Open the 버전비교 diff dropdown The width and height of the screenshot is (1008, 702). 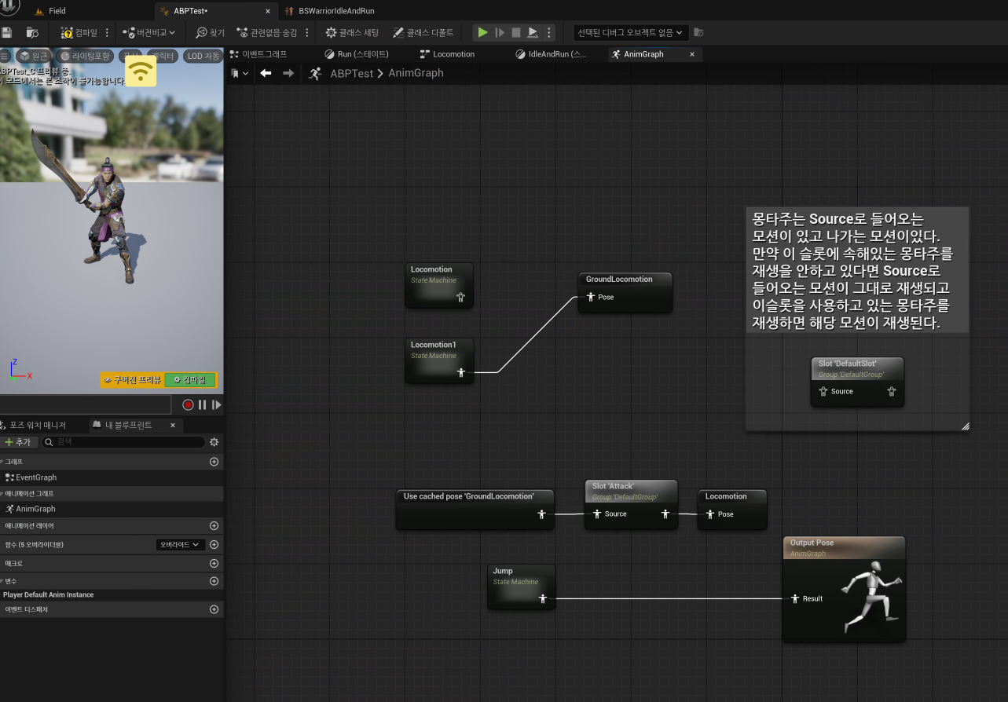point(149,33)
